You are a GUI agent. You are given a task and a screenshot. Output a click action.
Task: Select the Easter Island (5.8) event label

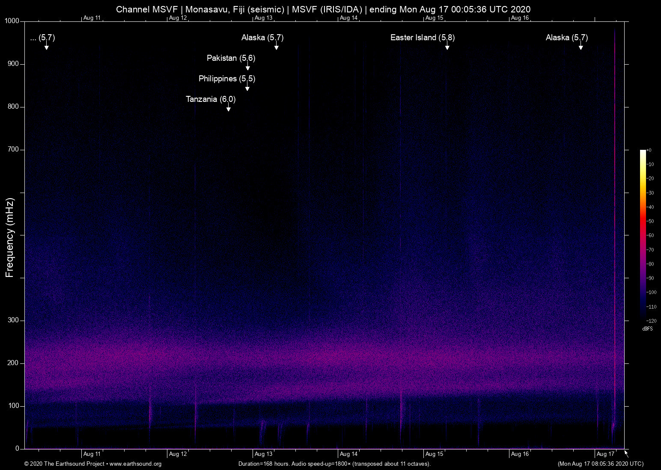422,38
